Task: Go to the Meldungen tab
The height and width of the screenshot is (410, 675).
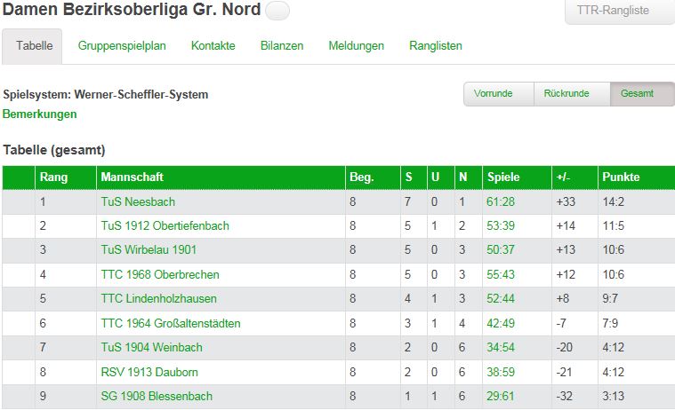Action: click(x=356, y=45)
